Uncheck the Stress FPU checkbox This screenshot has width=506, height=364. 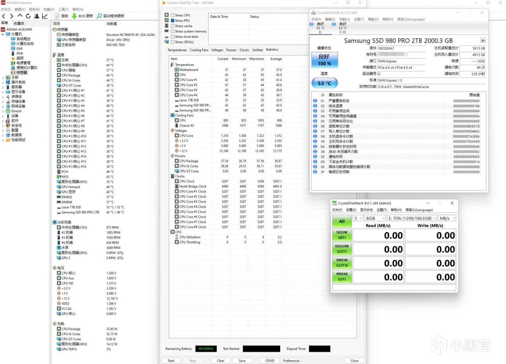(172, 20)
